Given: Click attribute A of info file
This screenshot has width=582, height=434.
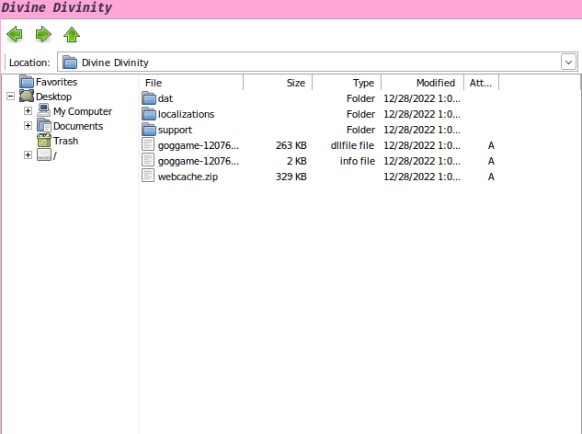Looking at the screenshot, I should pos(491,161).
